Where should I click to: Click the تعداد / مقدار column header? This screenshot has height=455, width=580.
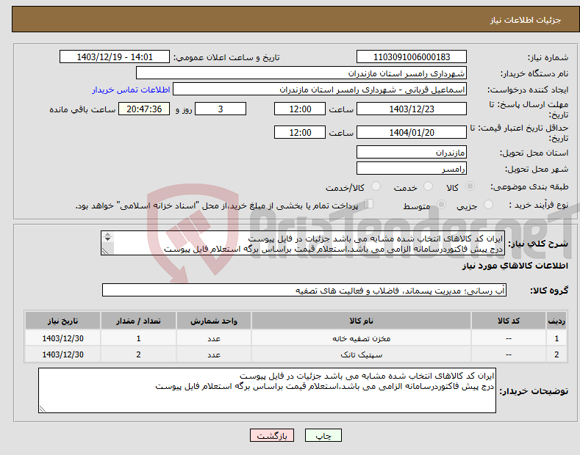(138, 321)
